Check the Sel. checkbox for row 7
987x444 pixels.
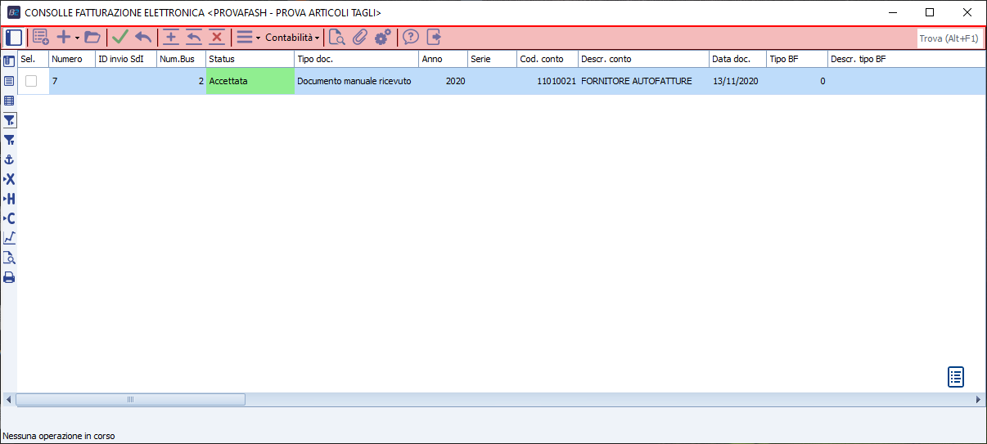[x=31, y=81]
